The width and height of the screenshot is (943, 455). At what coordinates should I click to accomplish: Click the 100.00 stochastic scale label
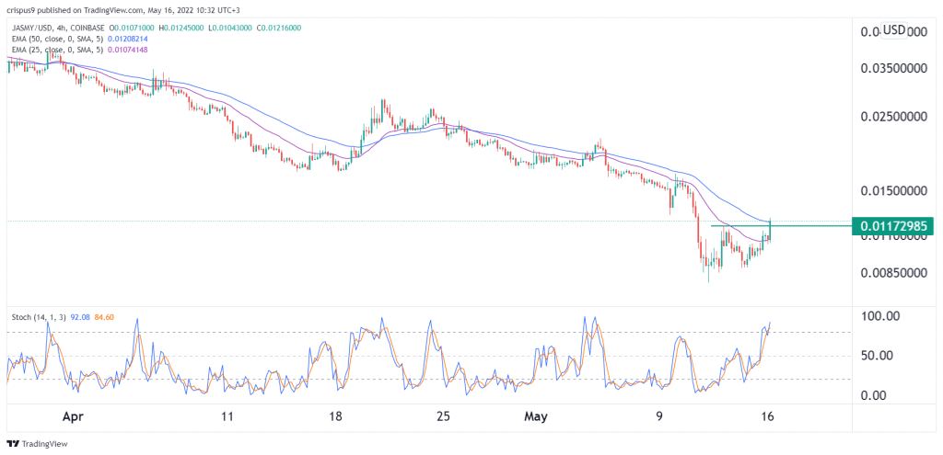pyautogui.click(x=879, y=315)
